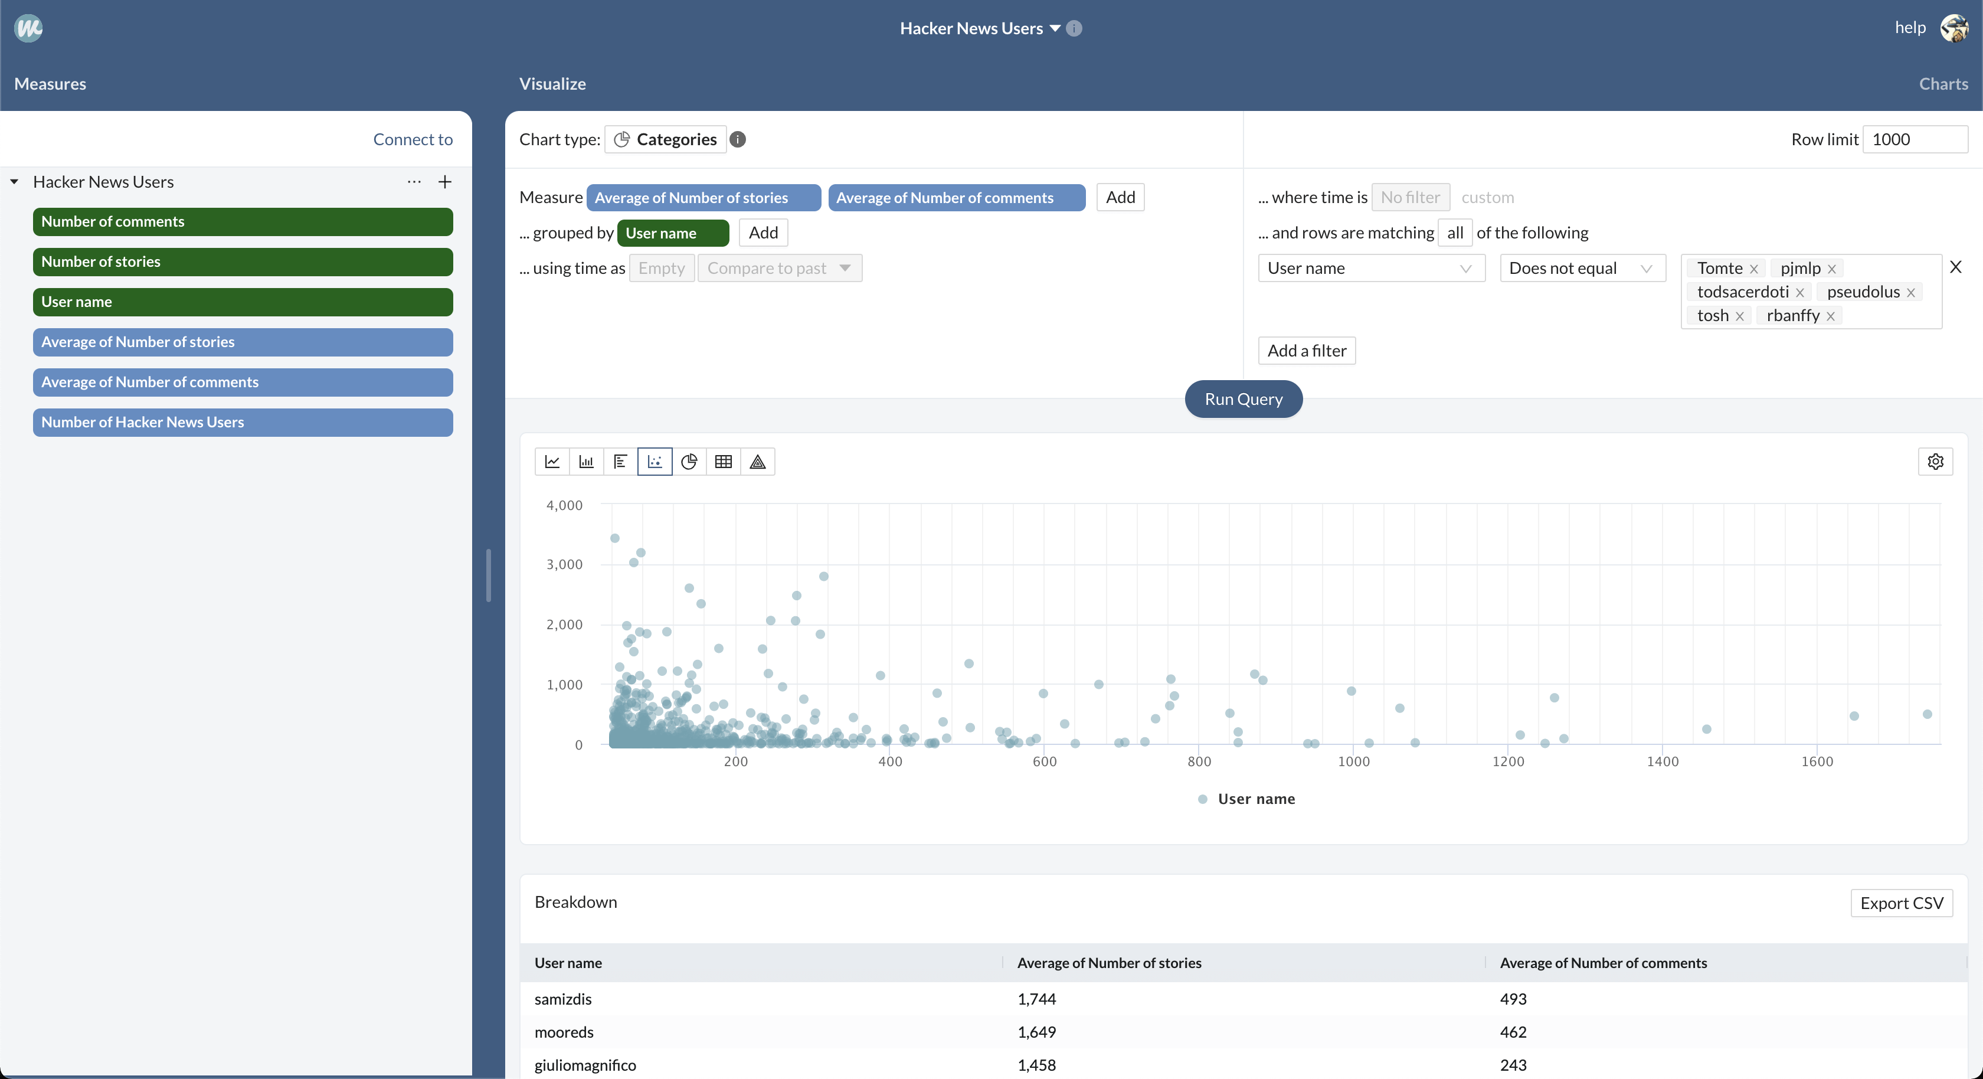Click the Row limit input field
This screenshot has width=1983, height=1079.
pos(1915,139)
